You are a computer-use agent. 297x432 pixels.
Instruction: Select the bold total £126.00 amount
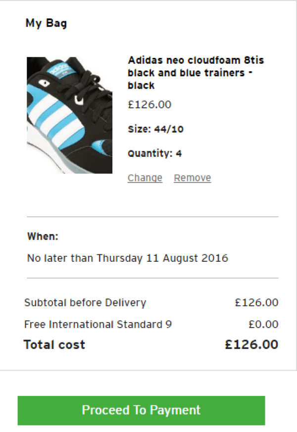tap(251, 345)
